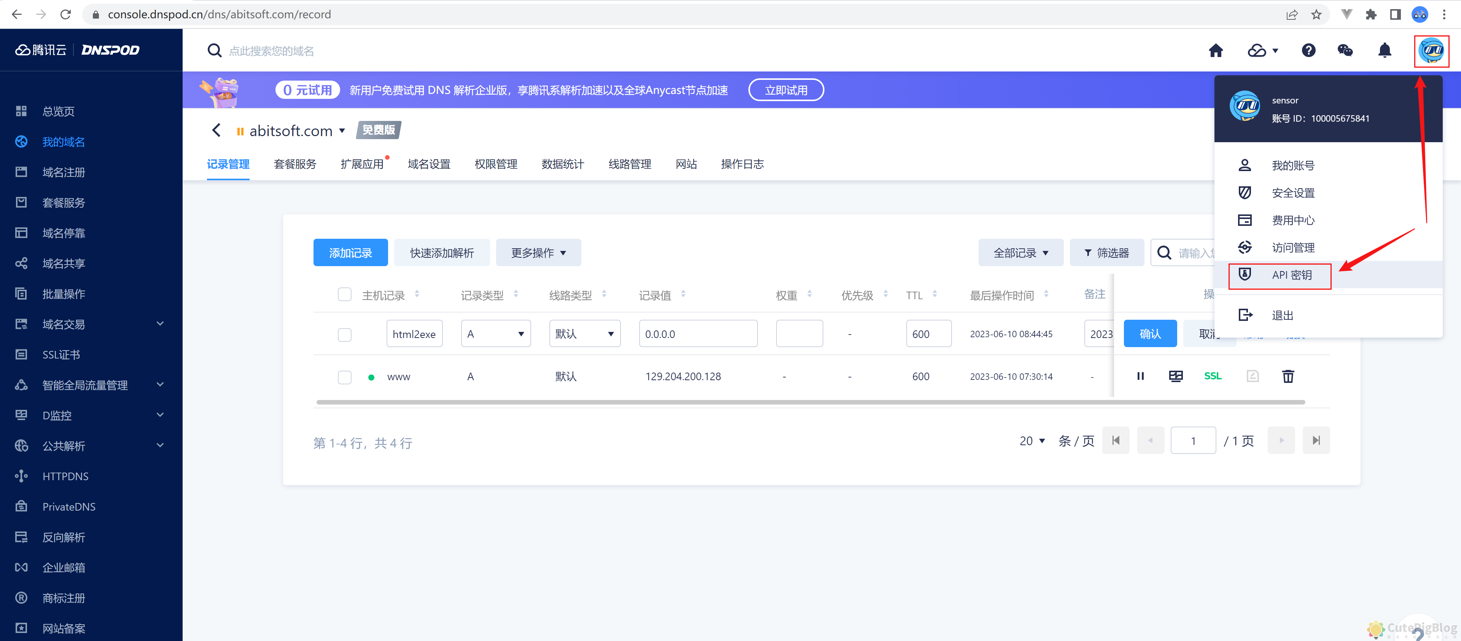The width and height of the screenshot is (1461, 641).
Task: Open the help question mark icon
Action: (x=1308, y=51)
